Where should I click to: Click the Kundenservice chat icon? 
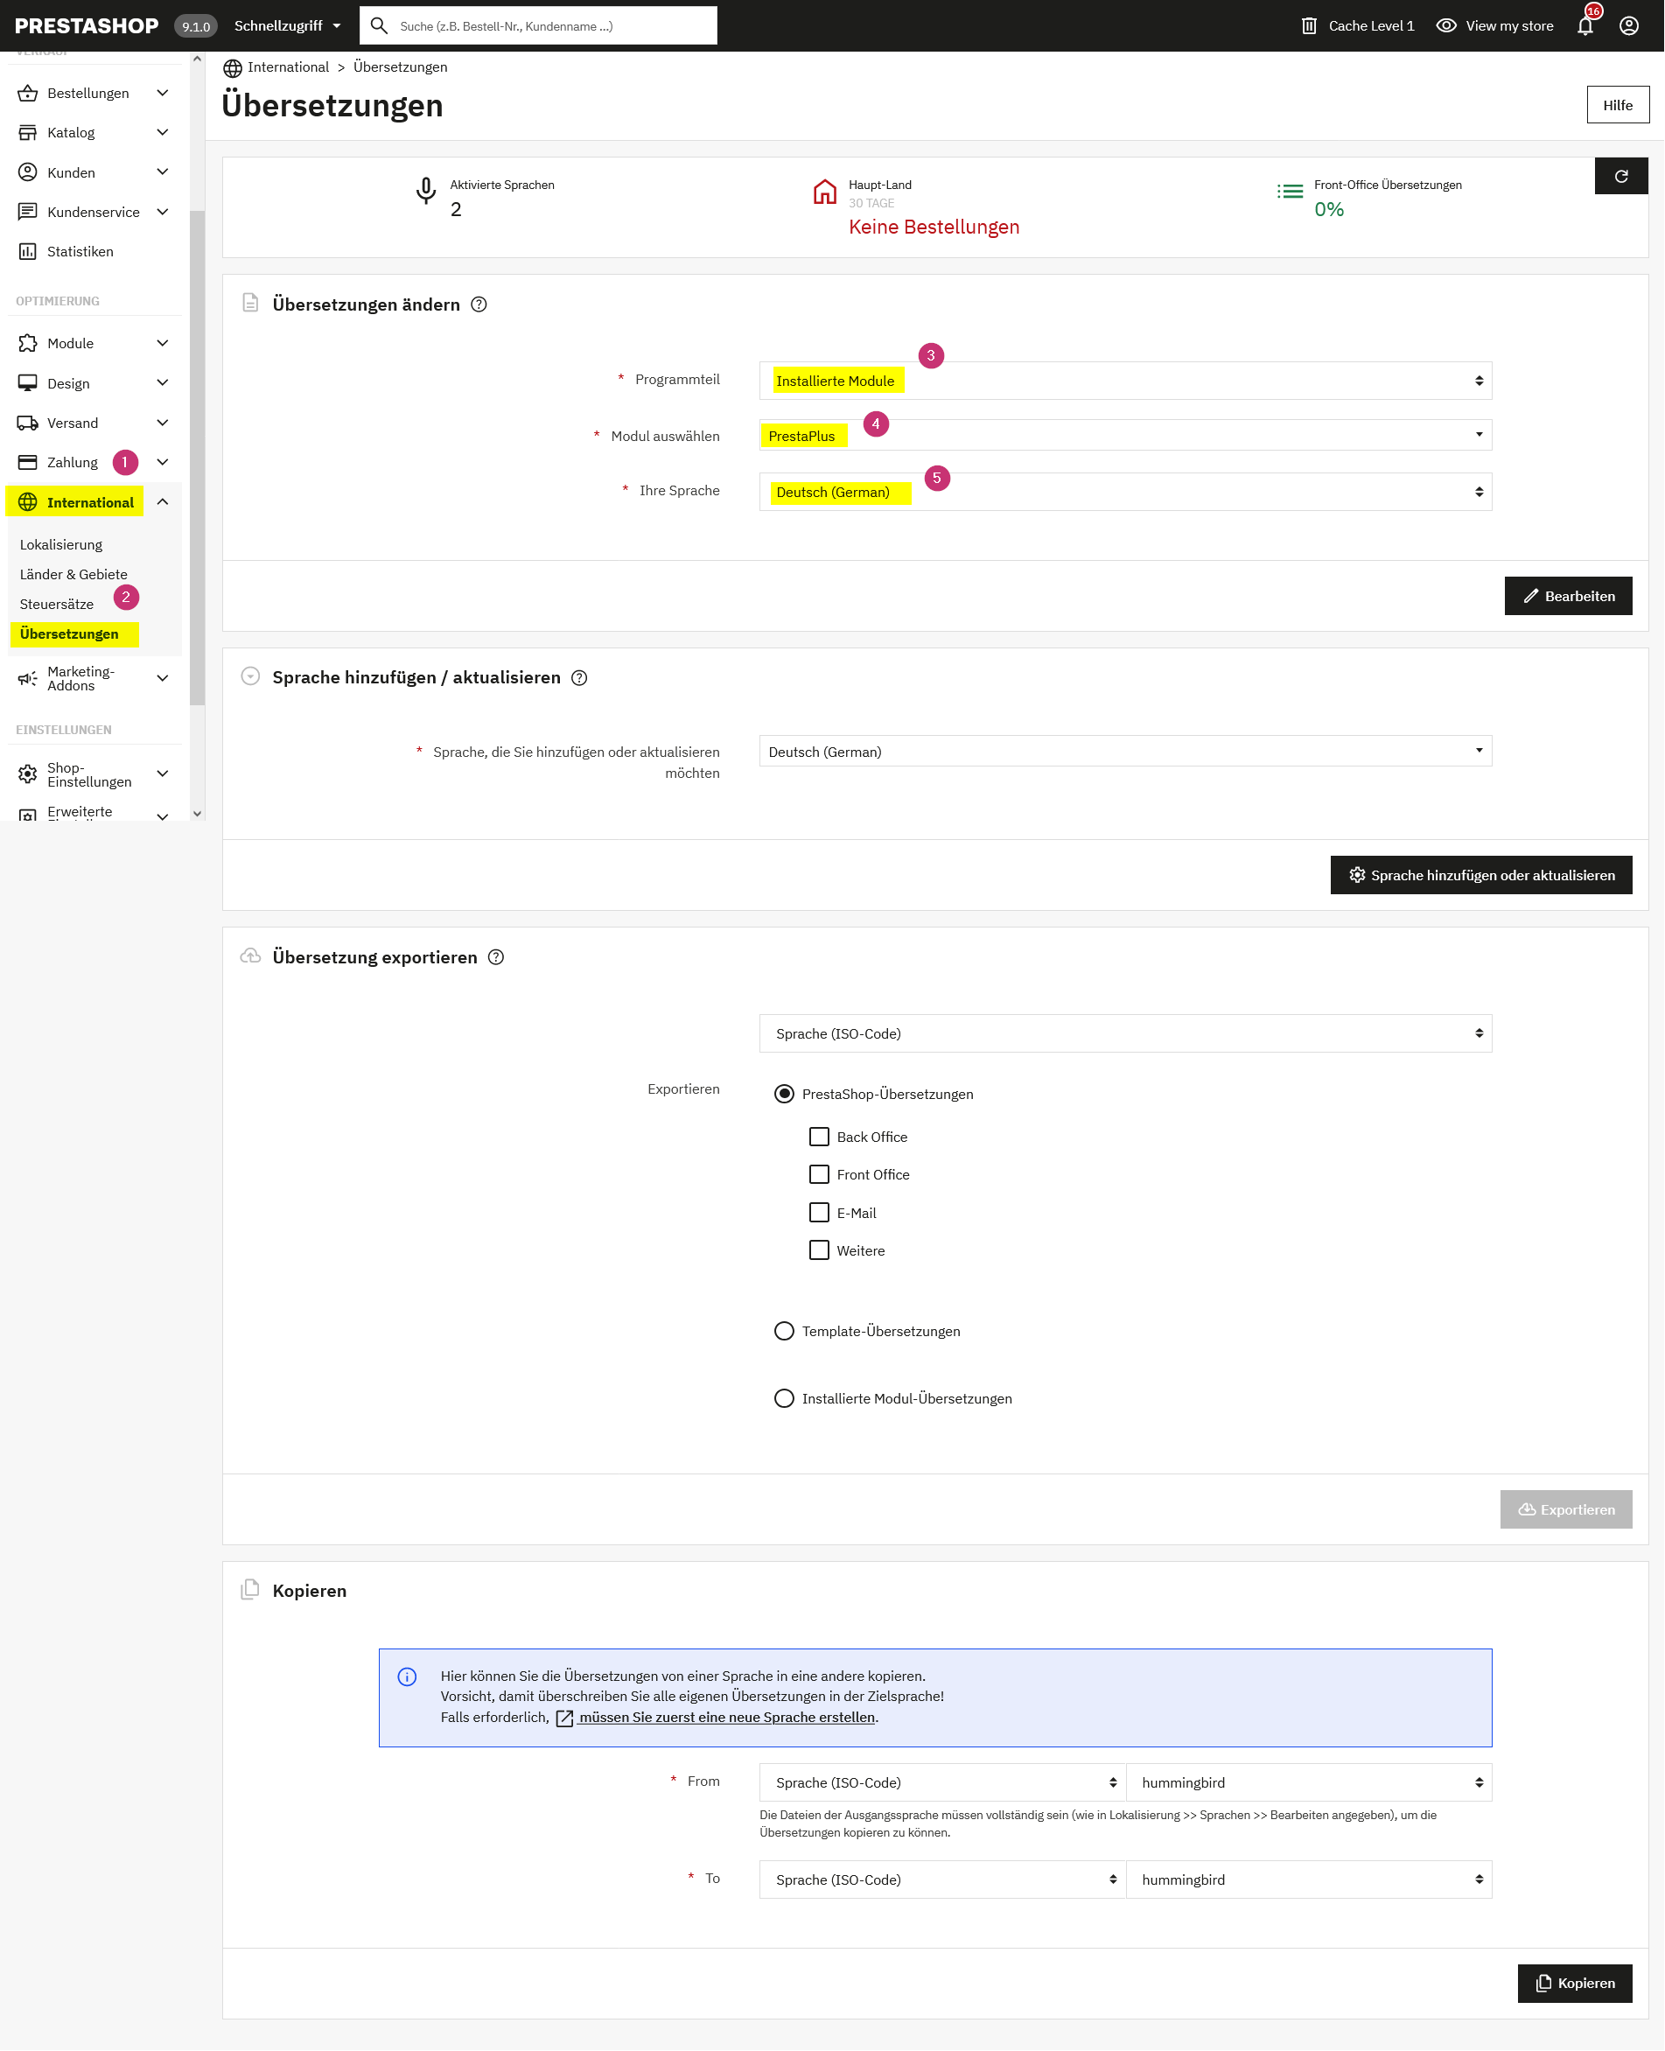[x=28, y=212]
